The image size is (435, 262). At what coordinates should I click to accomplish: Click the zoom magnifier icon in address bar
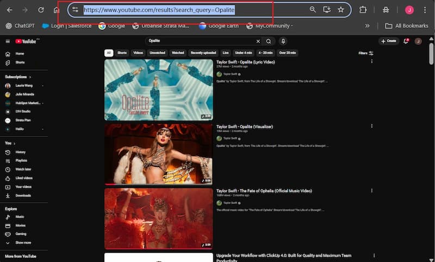point(313,10)
